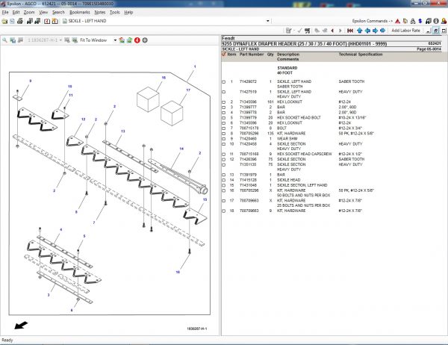Click the print icon in toolbar
The image size is (448, 345).
tap(20, 21)
